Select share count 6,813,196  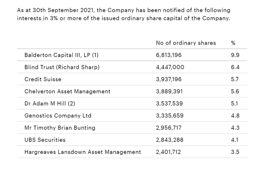[169, 55]
